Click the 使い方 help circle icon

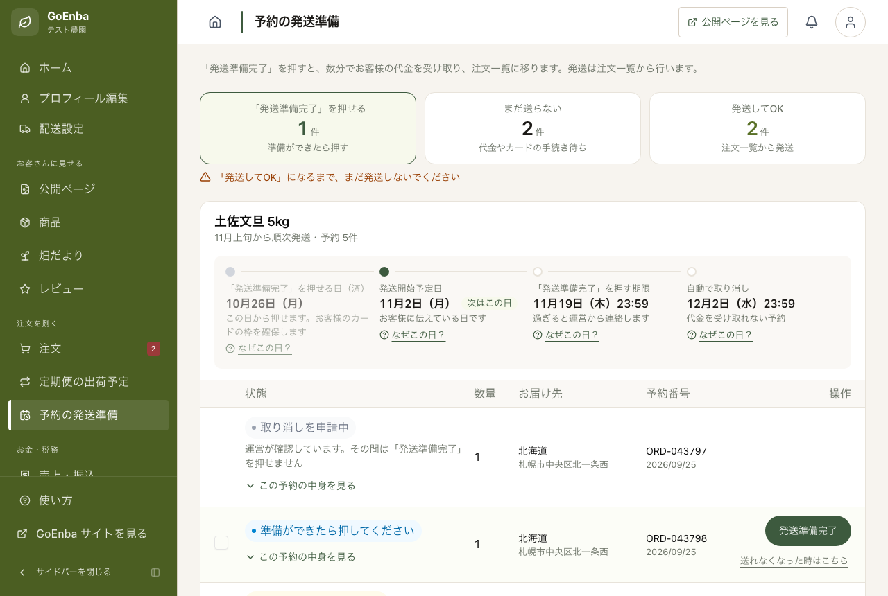[x=25, y=500]
